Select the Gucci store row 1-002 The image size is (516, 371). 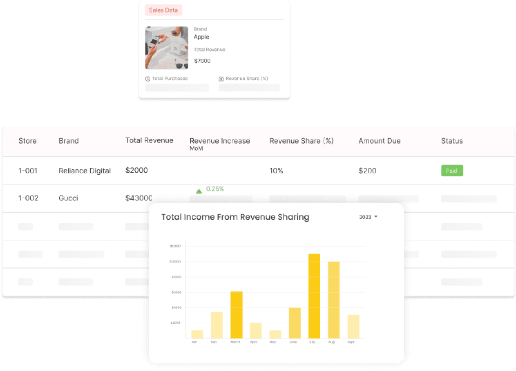[28, 198]
